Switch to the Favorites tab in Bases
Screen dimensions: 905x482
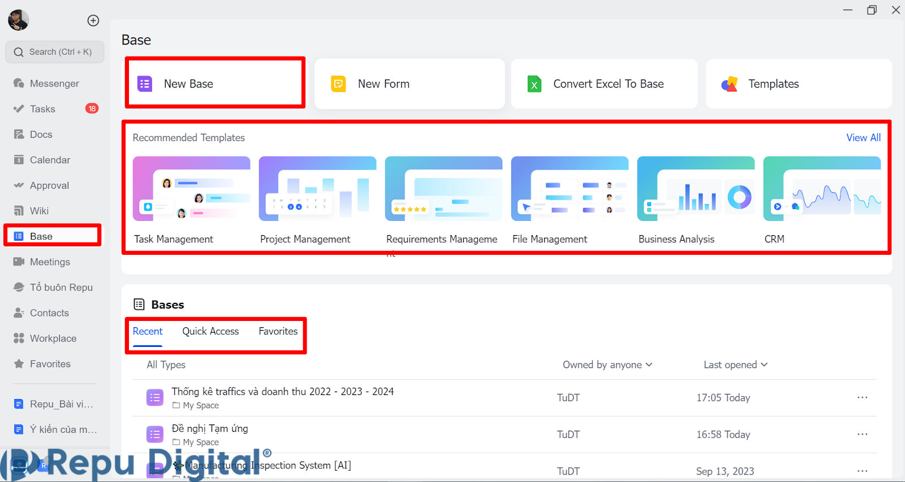tap(278, 332)
